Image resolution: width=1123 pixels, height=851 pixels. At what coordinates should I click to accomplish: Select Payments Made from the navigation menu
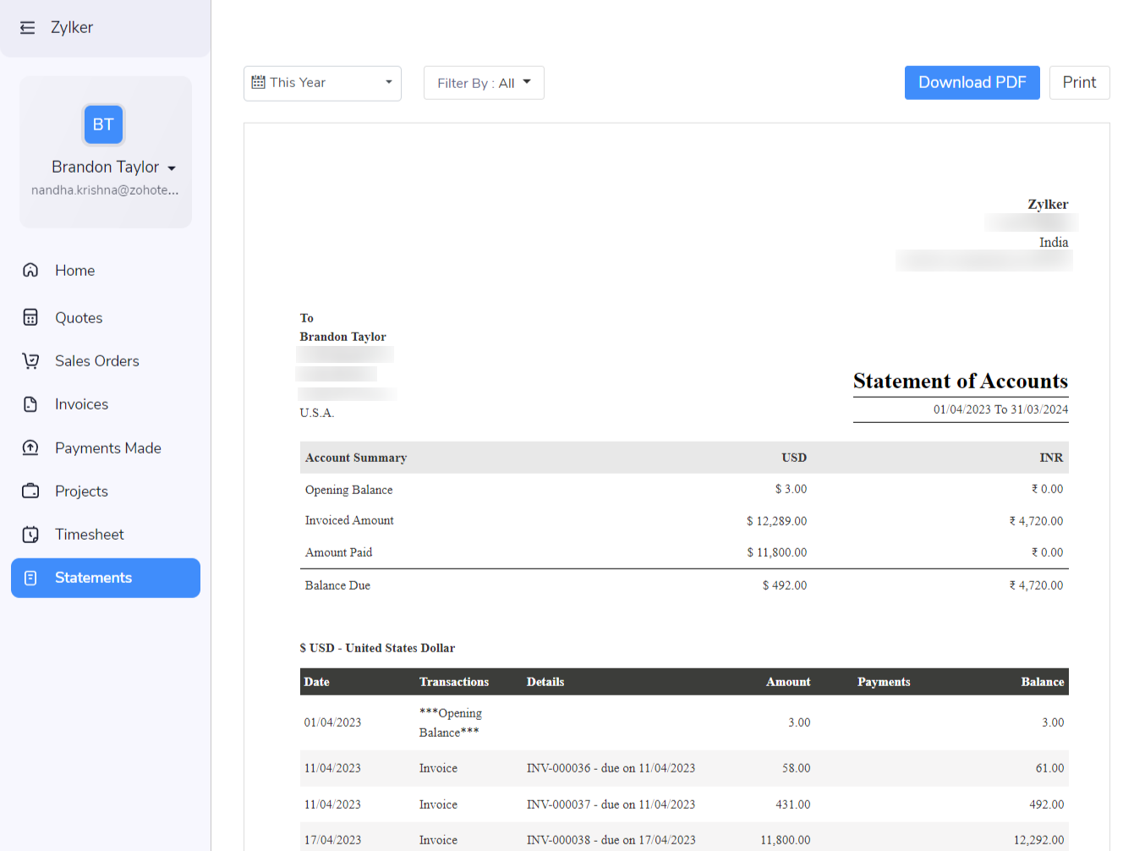[x=107, y=447]
